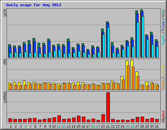Click day label 17 on the x-axis
Viewport: 167px width, 130px height.
pyautogui.click(x=88, y=126)
